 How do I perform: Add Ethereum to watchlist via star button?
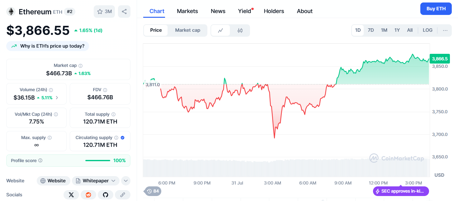[x=104, y=12]
